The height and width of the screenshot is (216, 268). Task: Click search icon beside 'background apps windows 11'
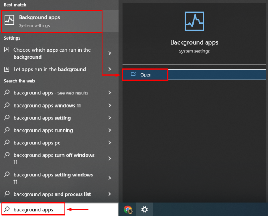tap(7, 105)
